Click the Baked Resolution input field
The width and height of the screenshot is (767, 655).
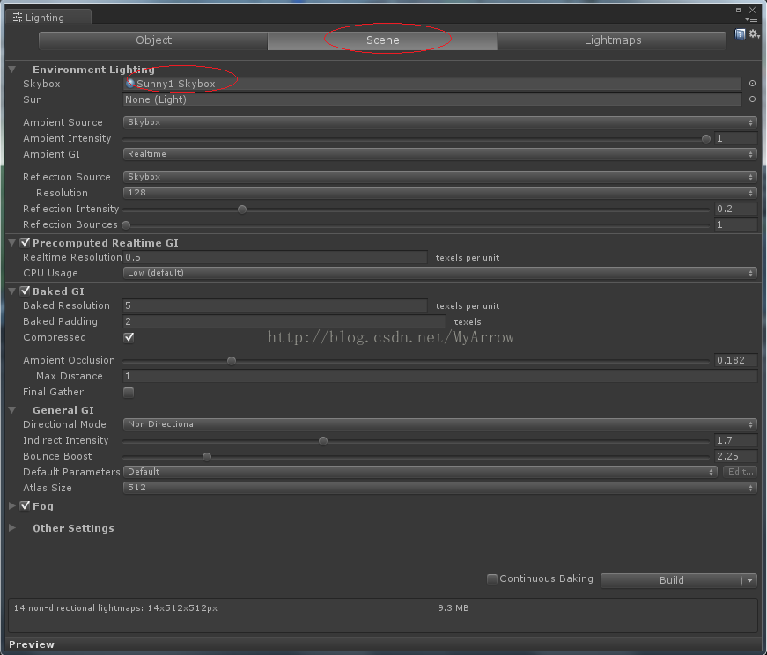[x=275, y=305]
